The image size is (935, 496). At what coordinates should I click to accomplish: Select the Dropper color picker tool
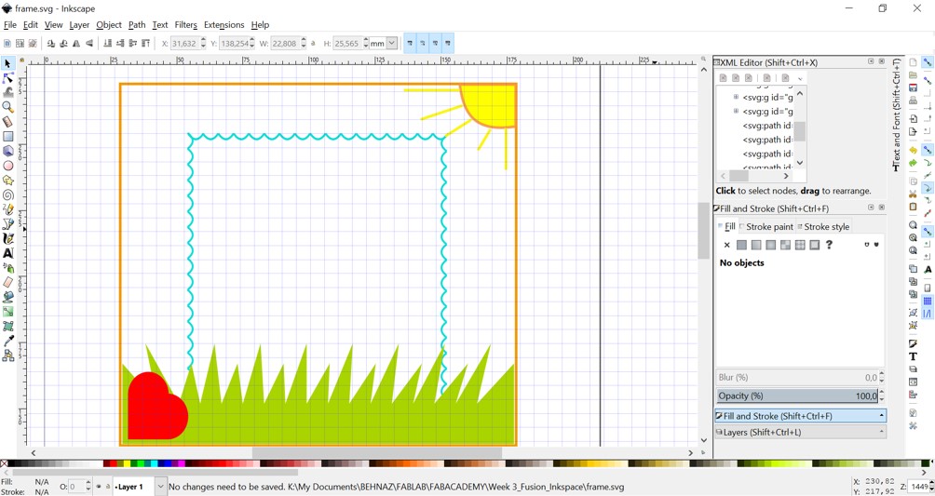[7, 341]
